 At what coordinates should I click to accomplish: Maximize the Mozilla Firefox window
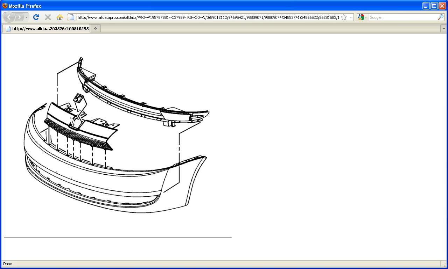point(434,6)
